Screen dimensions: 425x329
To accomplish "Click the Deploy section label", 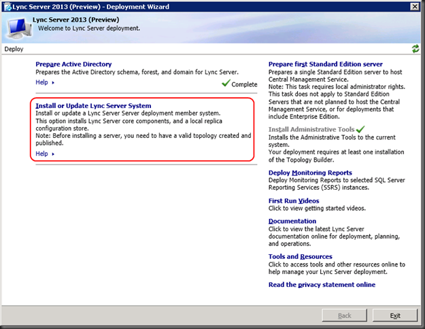I will click(14, 49).
